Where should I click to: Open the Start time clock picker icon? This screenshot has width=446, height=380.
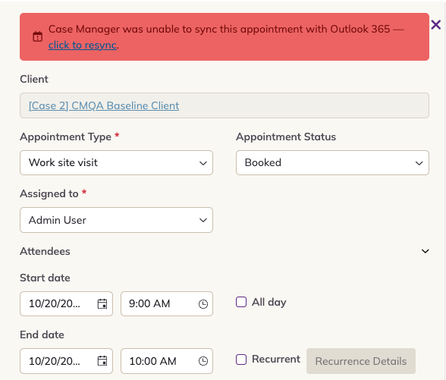point(203,303)
